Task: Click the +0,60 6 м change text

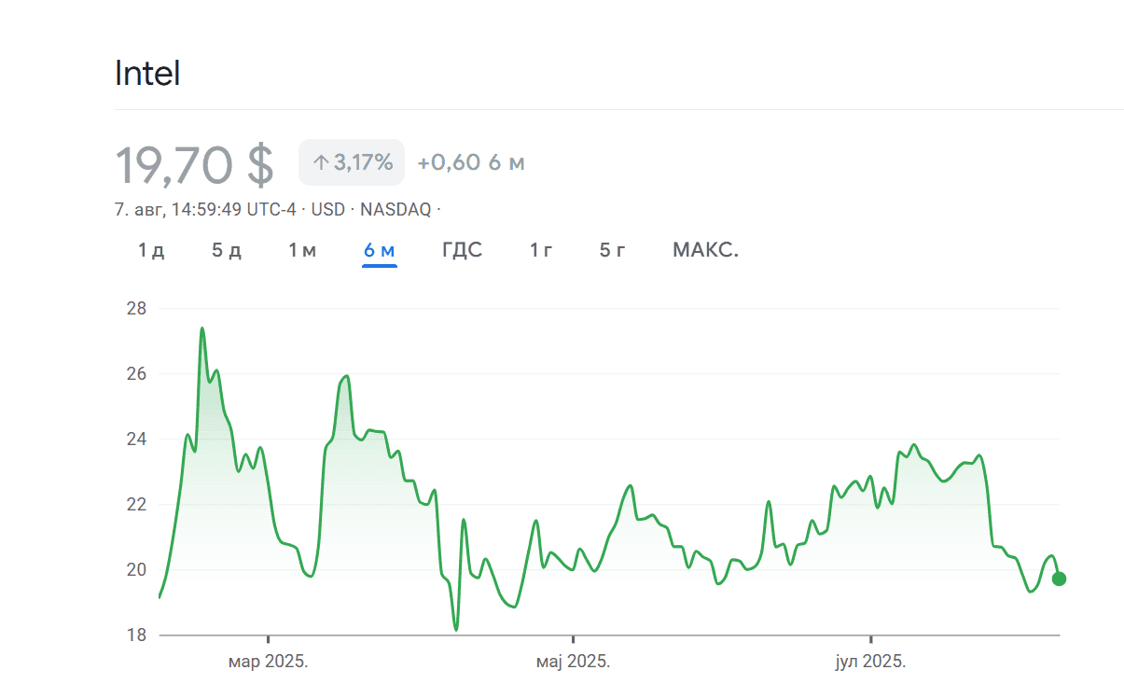Action: [471, 162]
